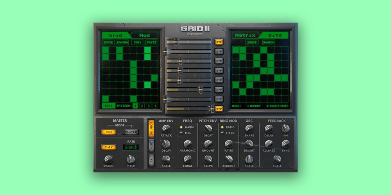Screen dimensions: 391x195
Task: Select pattern 1
Action: pyautogui.click(x=135, y=106)
